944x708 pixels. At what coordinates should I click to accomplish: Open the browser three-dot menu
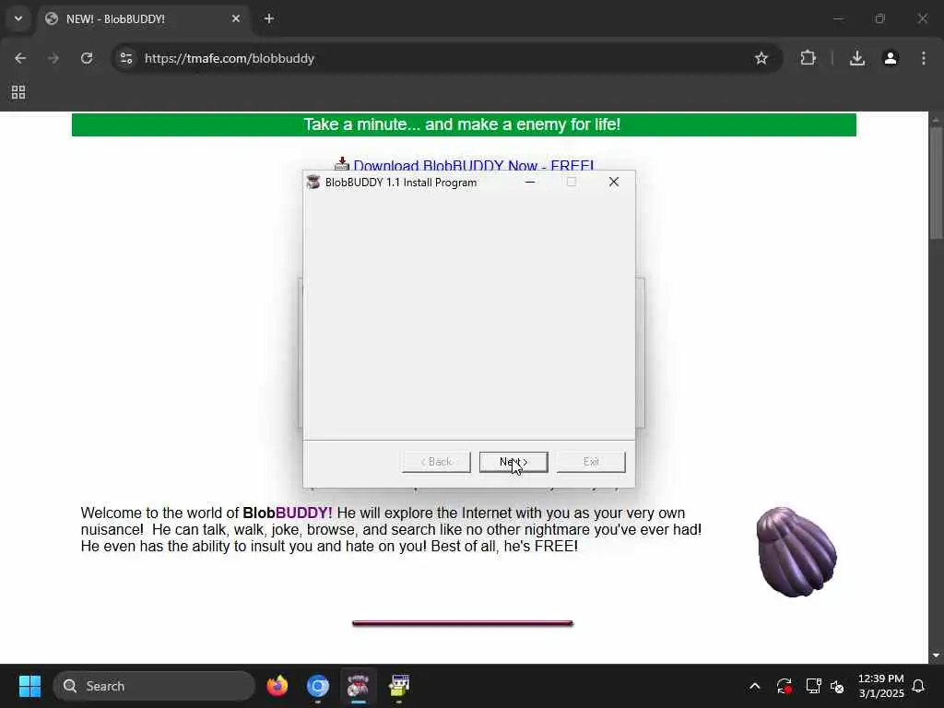point(924,58)
